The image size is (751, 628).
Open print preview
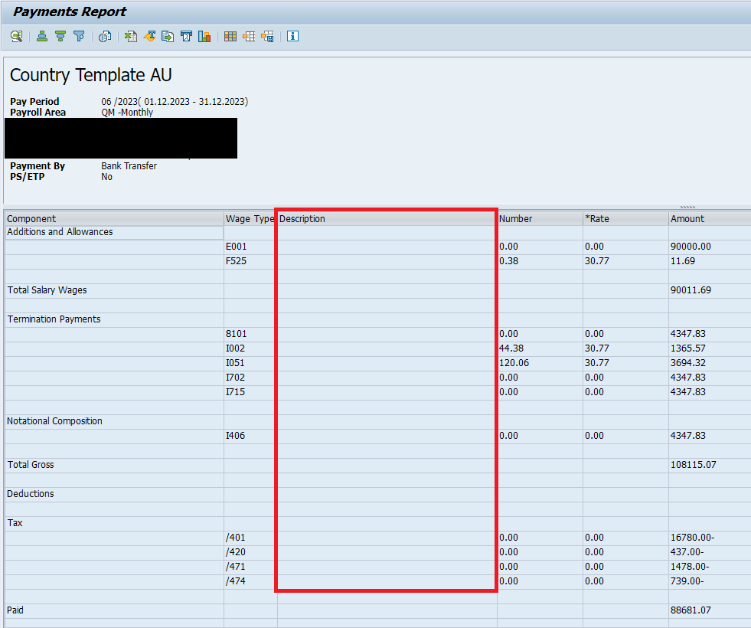105,37
